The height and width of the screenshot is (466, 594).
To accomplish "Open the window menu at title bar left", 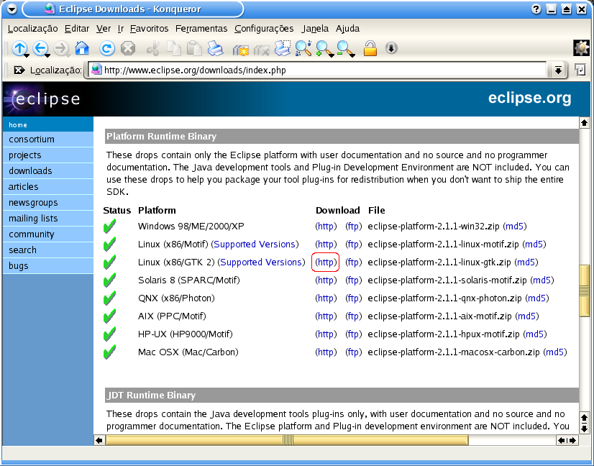I will pos(12,9).
